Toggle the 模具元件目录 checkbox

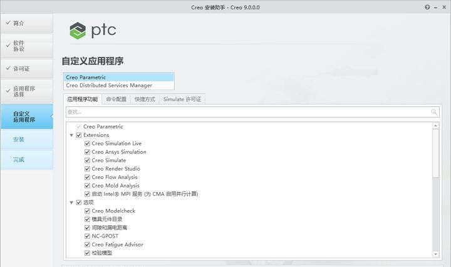click(x=87, y=219)
